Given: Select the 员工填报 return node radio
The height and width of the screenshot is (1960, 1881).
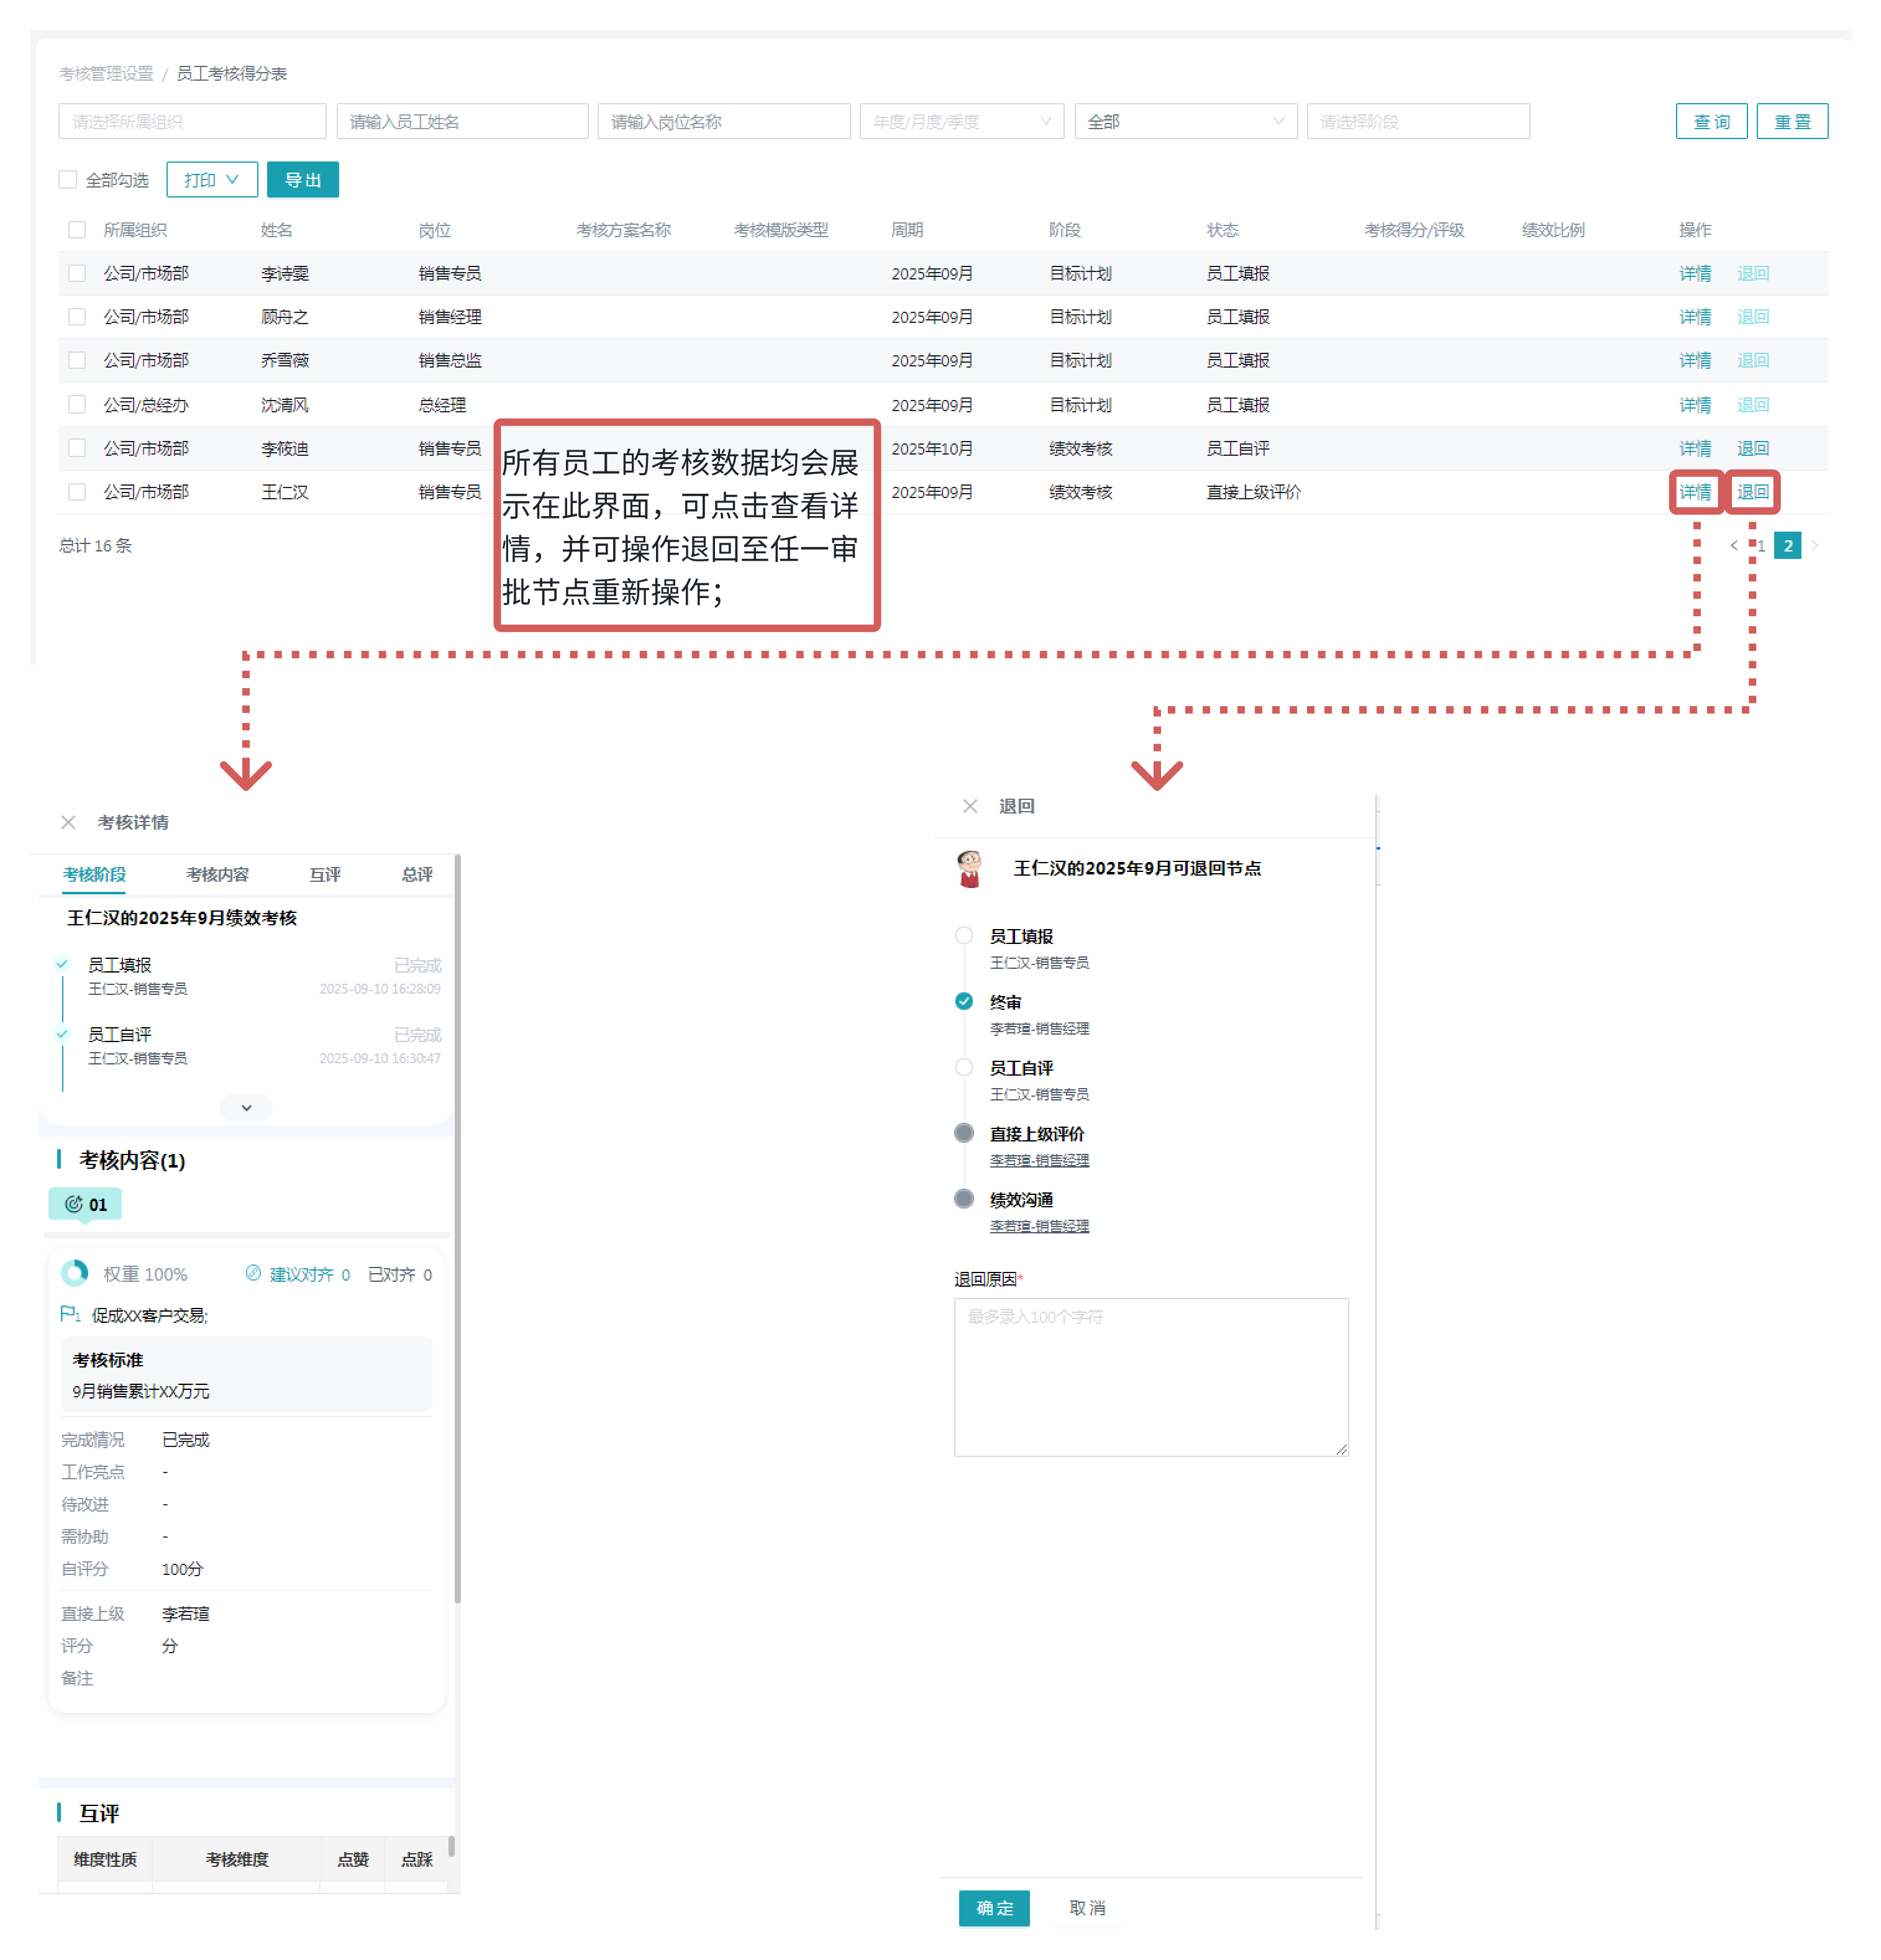Looking at the screenshot, I should 963,936.
